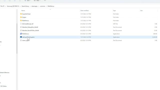Expand the chevron after steamapps

[x=39, y=6]
